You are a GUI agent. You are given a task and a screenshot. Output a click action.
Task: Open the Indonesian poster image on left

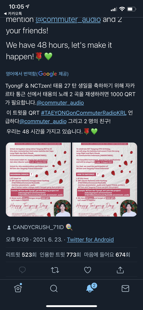[38, 180]
